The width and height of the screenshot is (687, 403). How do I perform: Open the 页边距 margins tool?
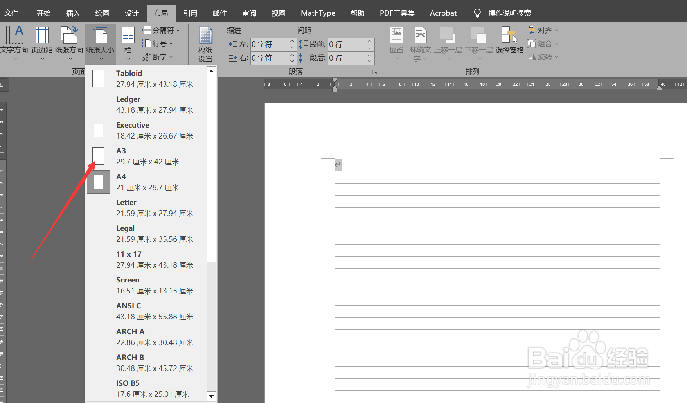point(42,43)
